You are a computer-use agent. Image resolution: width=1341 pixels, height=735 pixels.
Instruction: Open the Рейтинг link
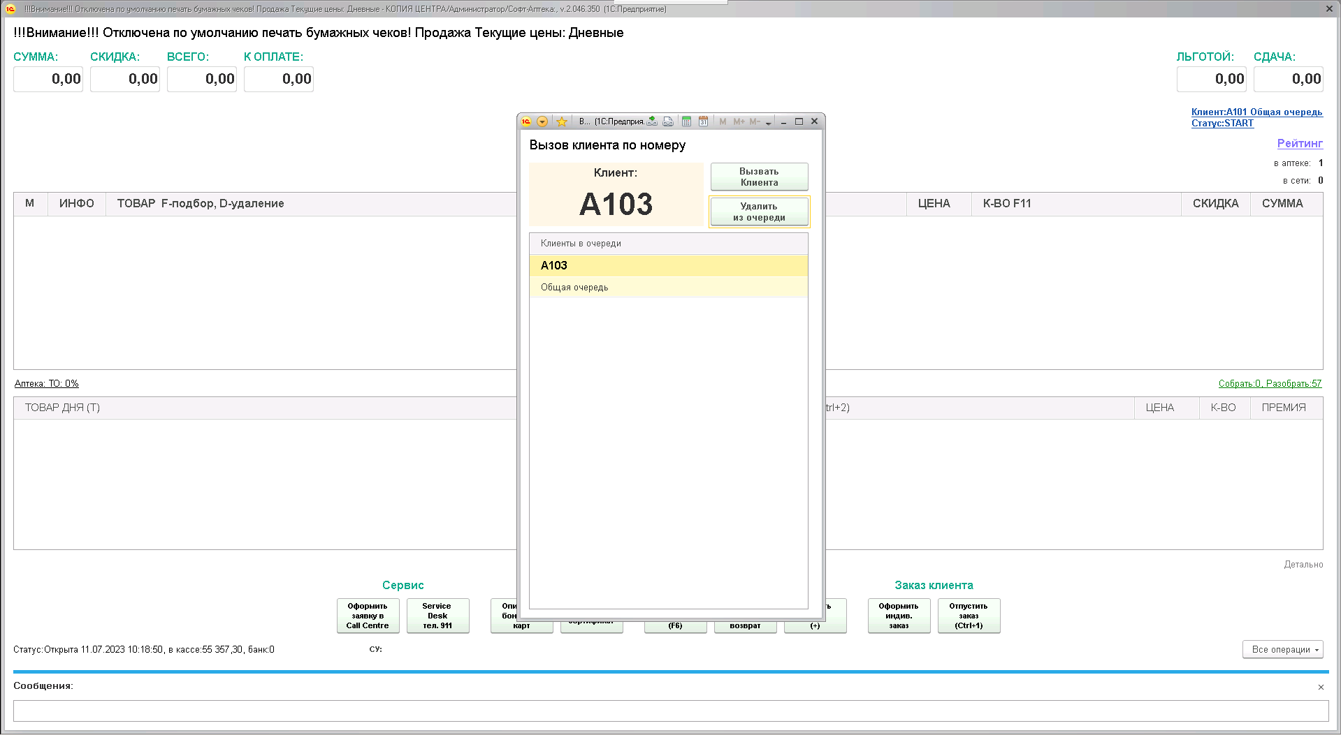(x=1299, y=143)
